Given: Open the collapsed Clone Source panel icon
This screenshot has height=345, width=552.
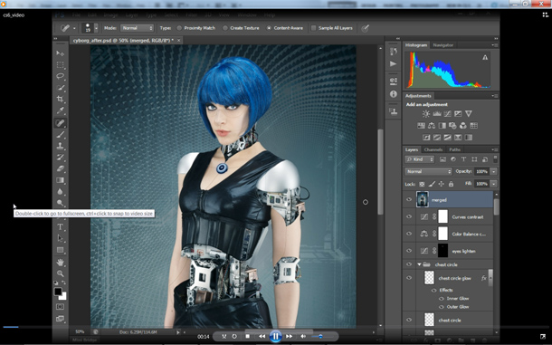Looking at the screenshot, I should tap(394, 111).
